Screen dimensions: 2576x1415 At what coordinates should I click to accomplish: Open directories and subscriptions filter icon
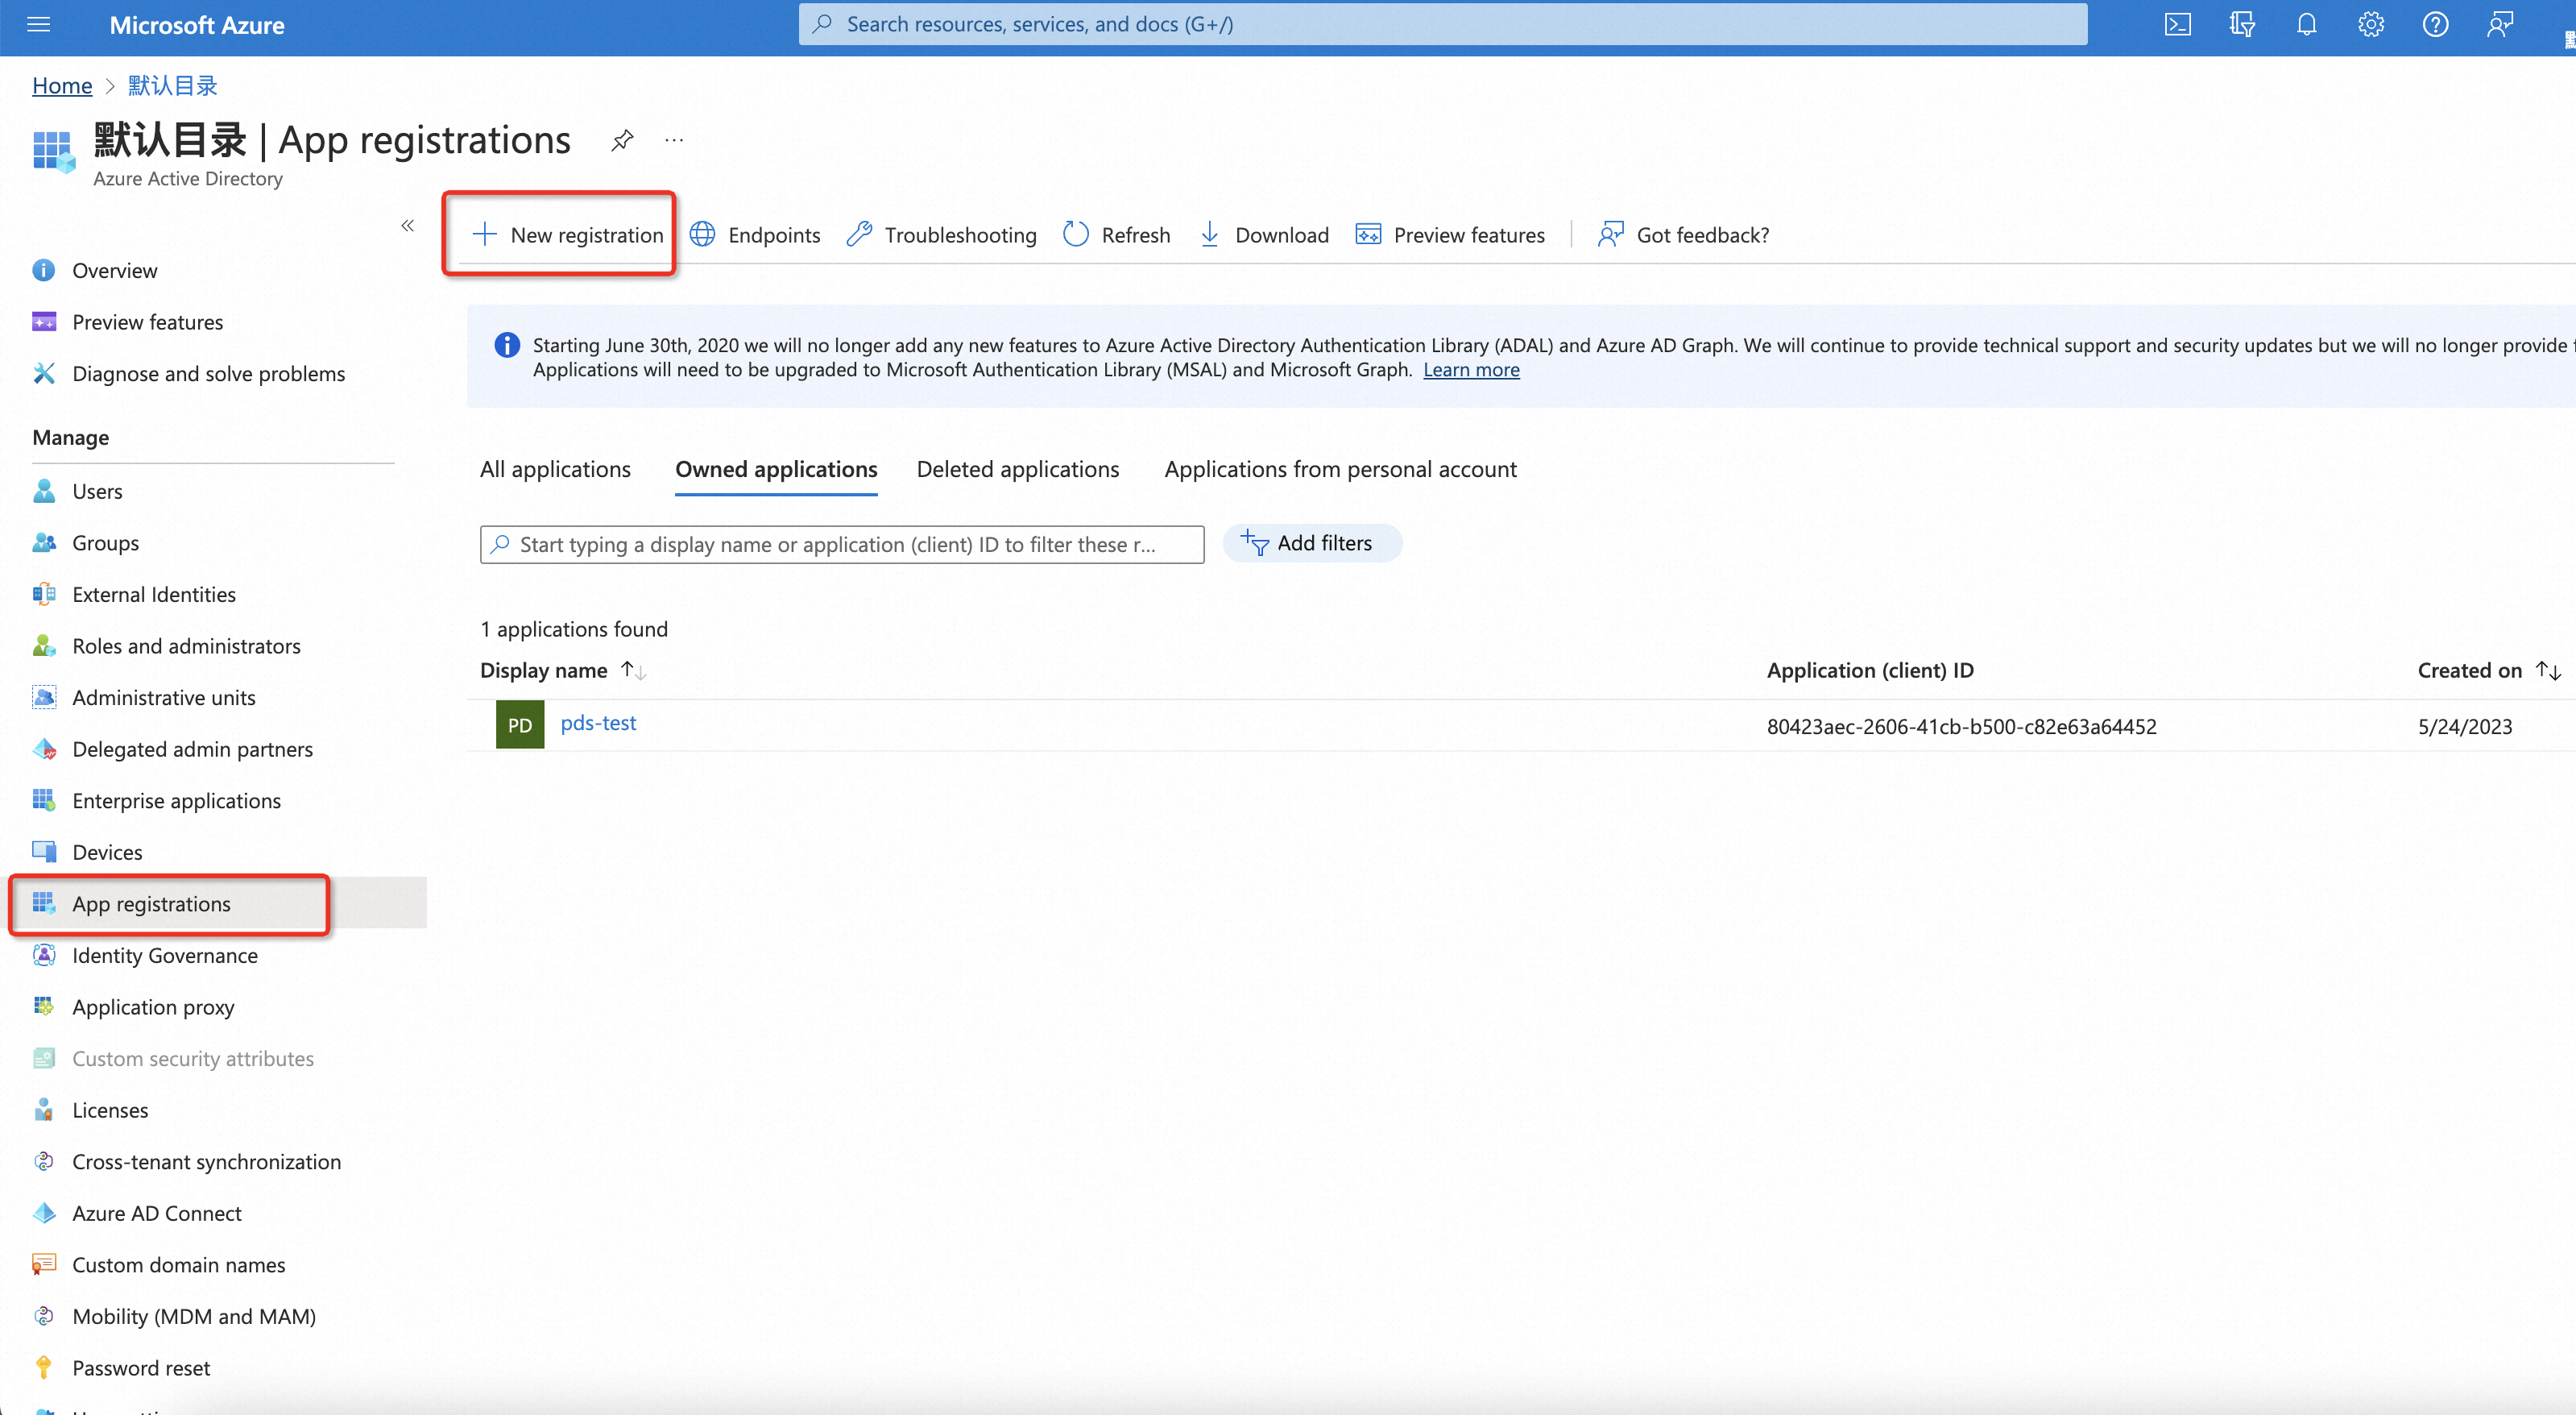point(2241,24)
